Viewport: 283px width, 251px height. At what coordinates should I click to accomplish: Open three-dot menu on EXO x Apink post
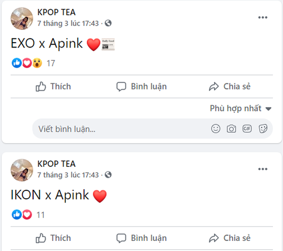(x=262, y=17)
